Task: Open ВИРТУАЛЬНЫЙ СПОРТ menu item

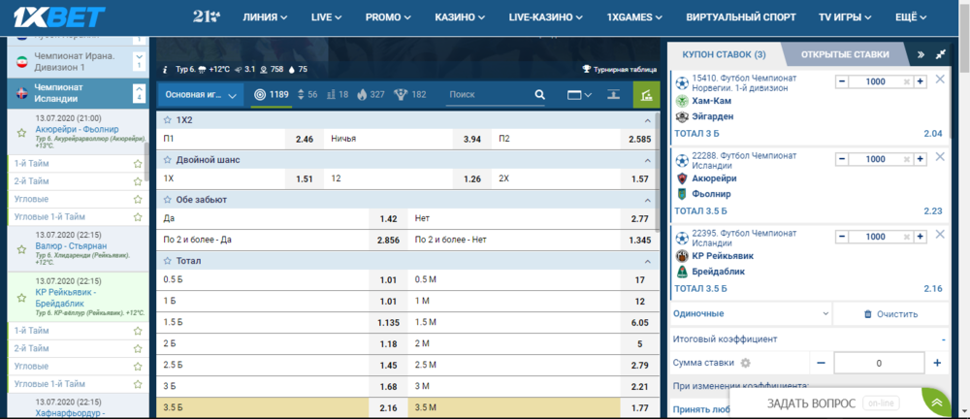Action: click(740, 17)
